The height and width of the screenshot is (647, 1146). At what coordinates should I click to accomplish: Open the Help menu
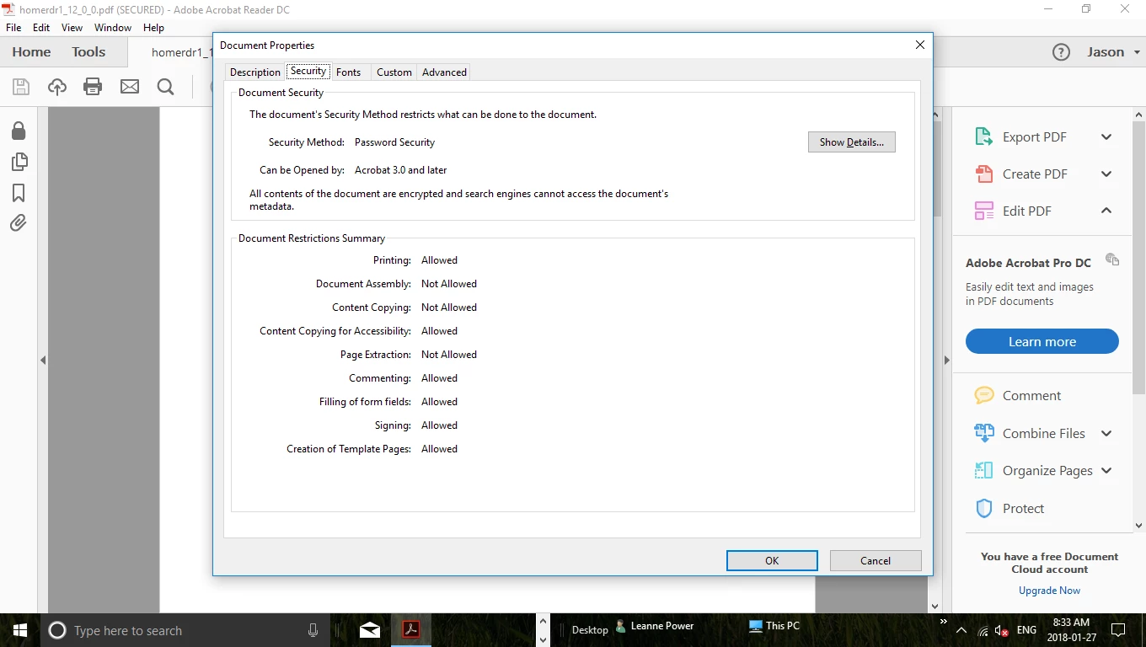(x=153, y=28)
